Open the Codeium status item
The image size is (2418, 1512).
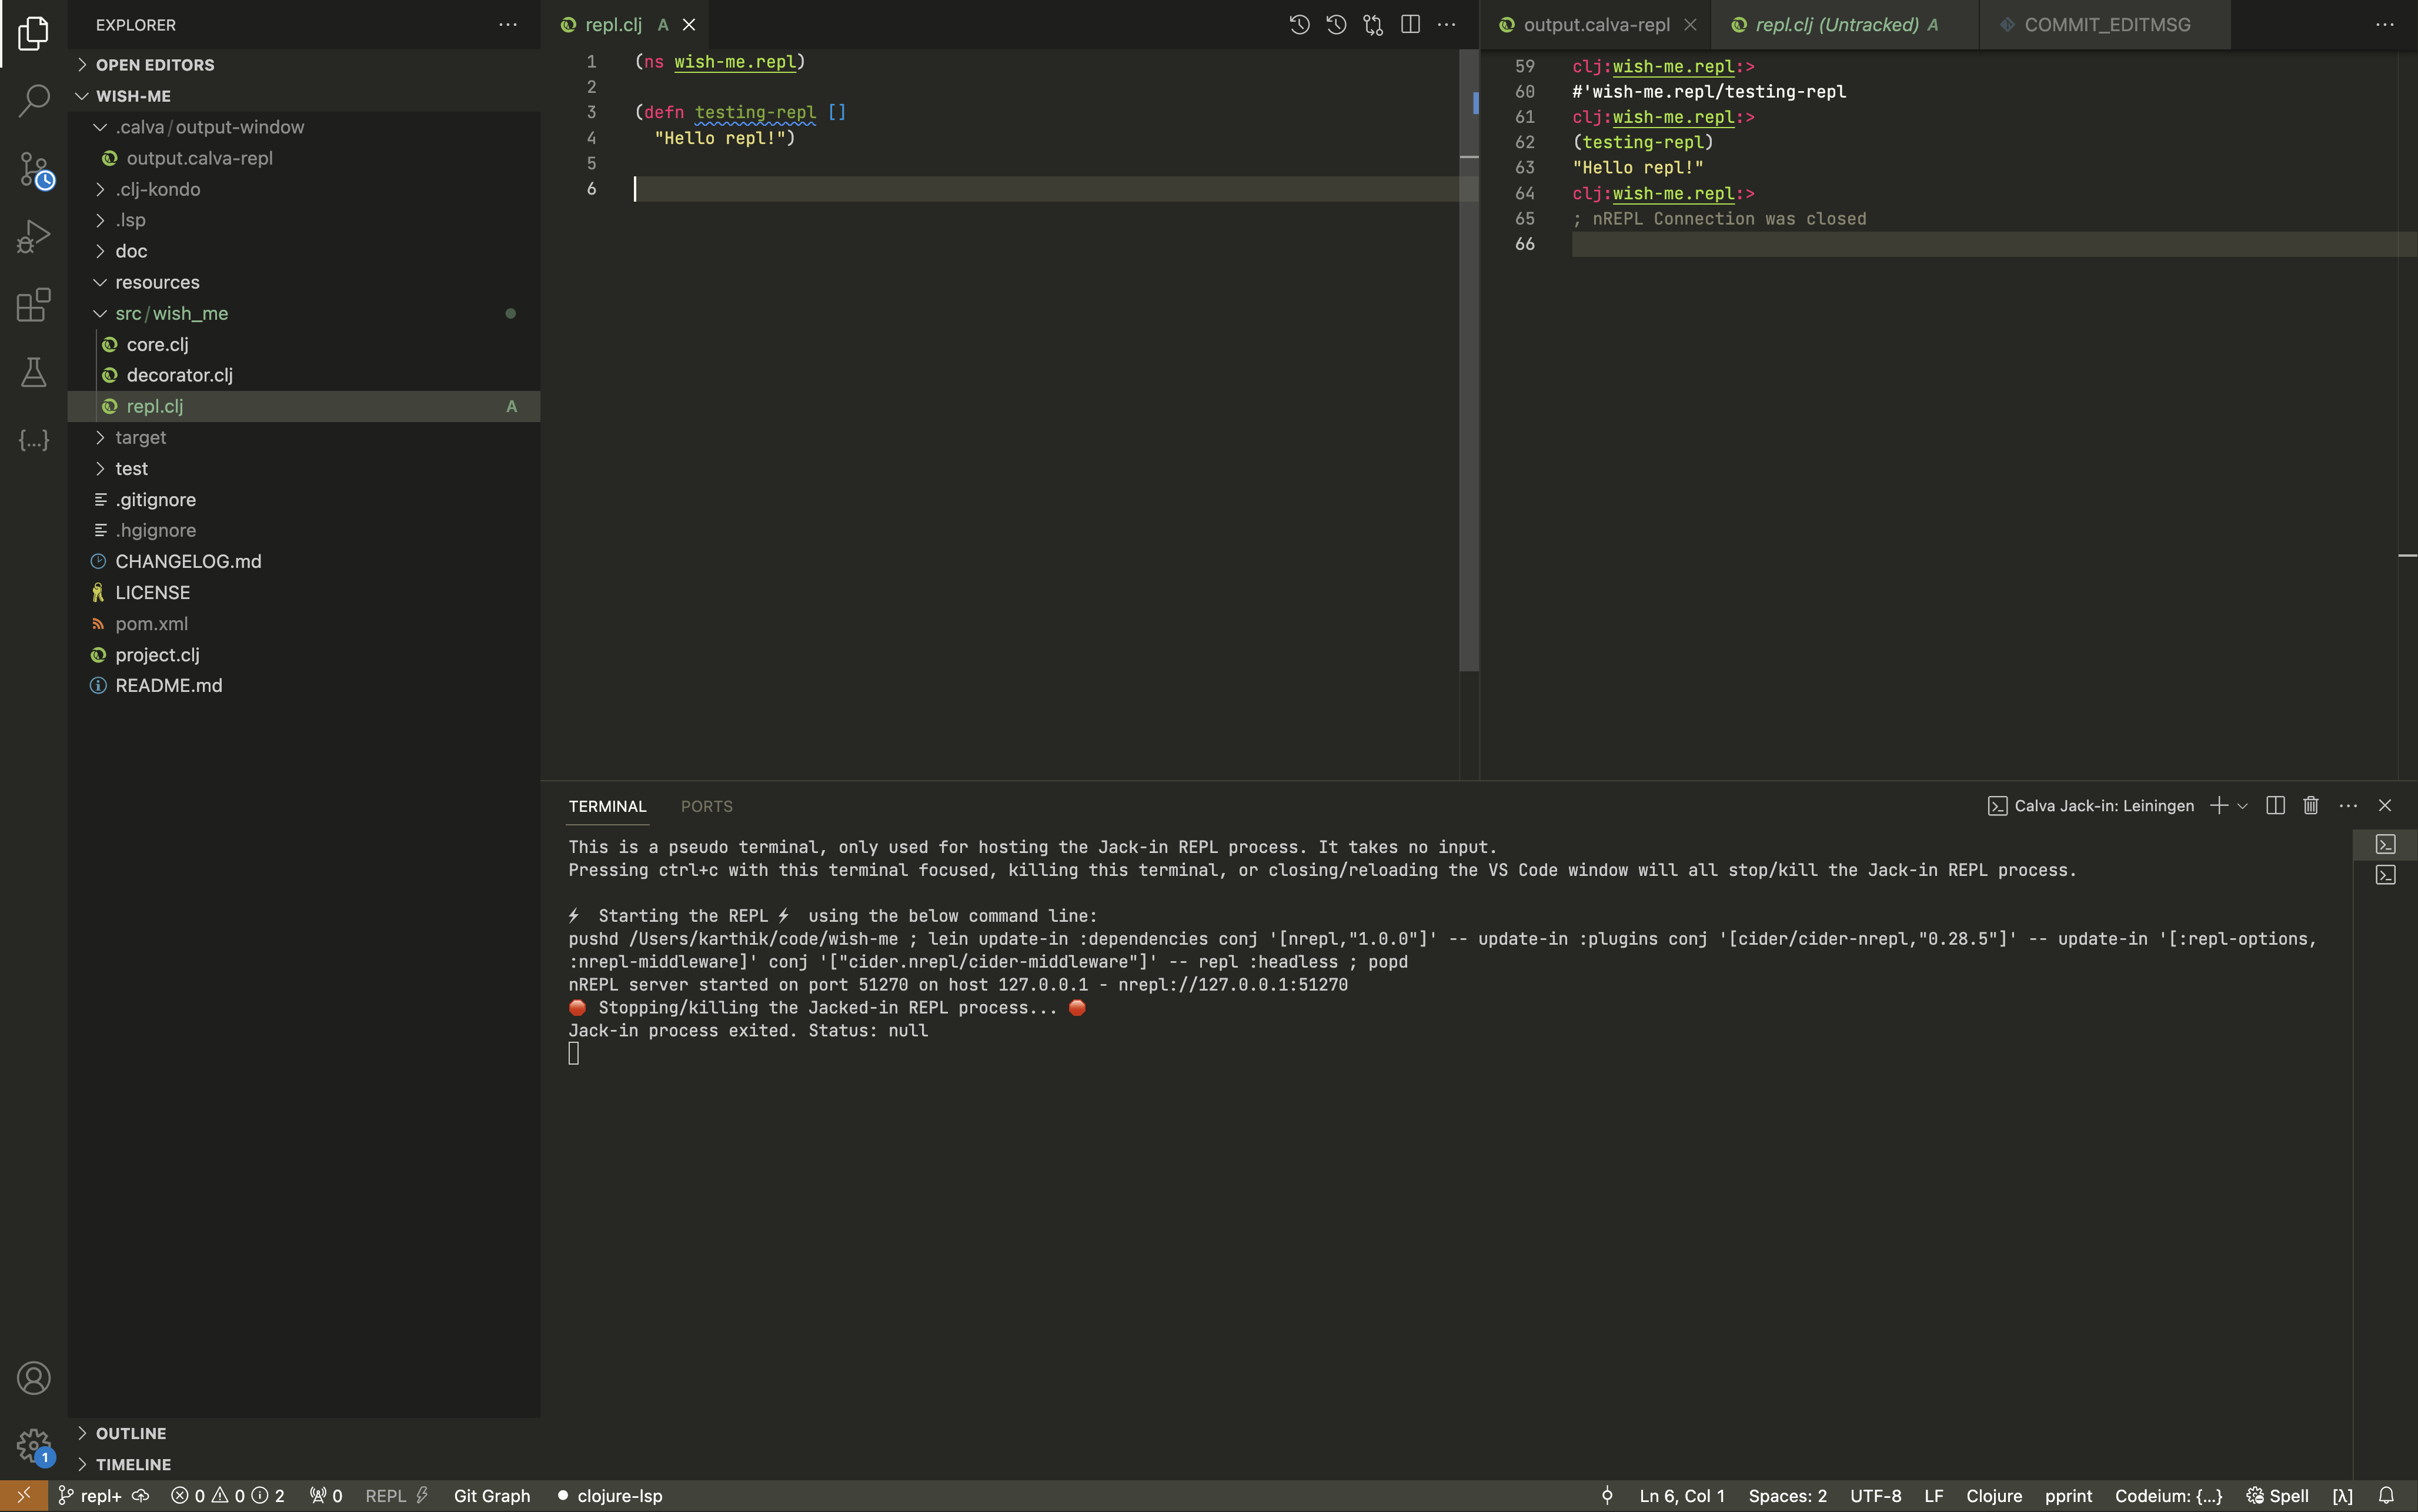click(x=2168, y=1496)
